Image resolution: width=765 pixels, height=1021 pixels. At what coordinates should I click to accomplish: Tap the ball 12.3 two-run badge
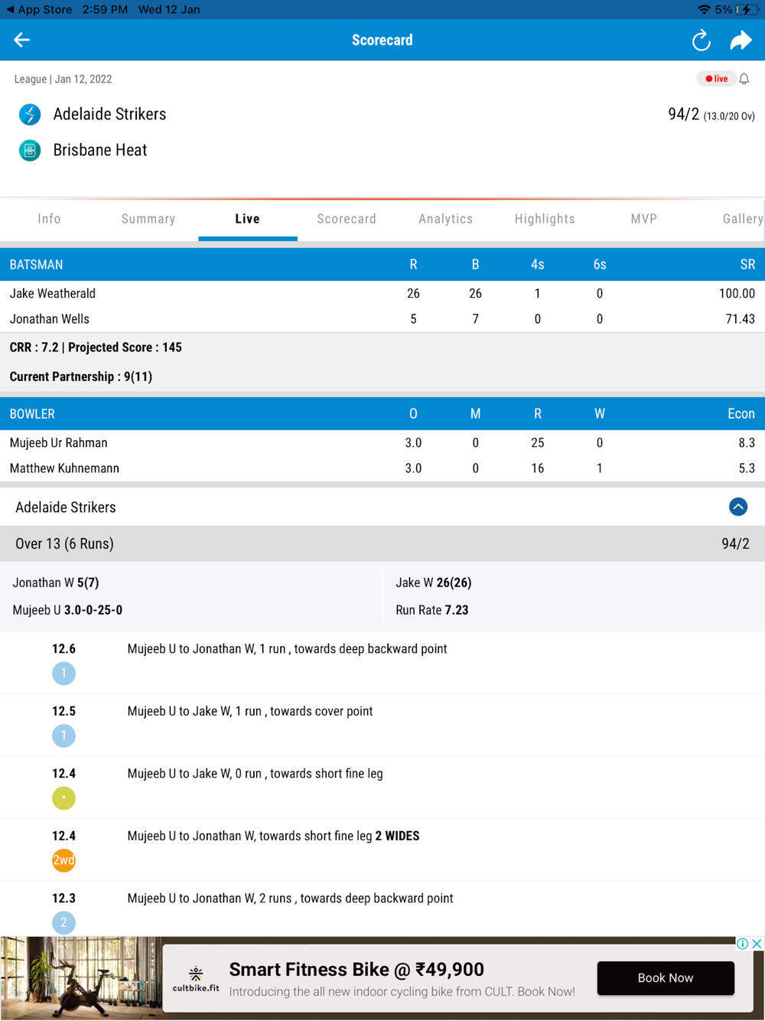pyautogui.click(x=63, y=923)
